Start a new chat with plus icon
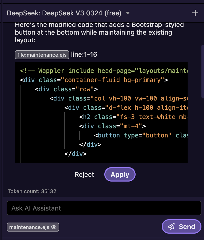The height and width of the screenshot is (240, 204). coord(195,13)
